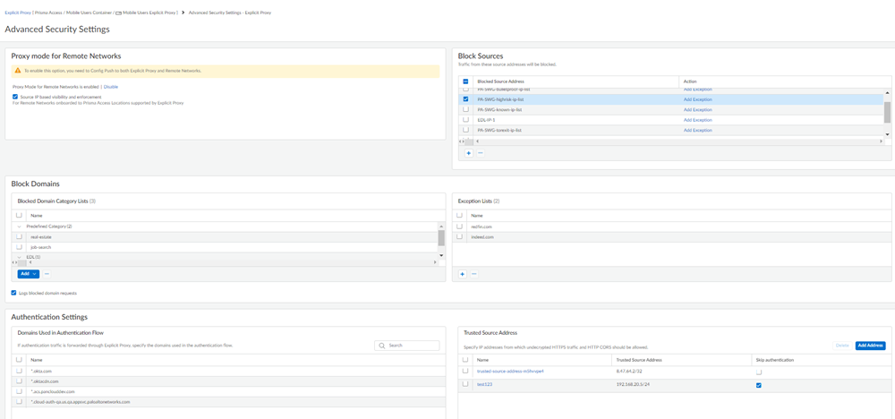Image resolution: width=895 pixels, height=419 pixels.
Task: Uncheck Skip authentication for test123
Action: 759,385
